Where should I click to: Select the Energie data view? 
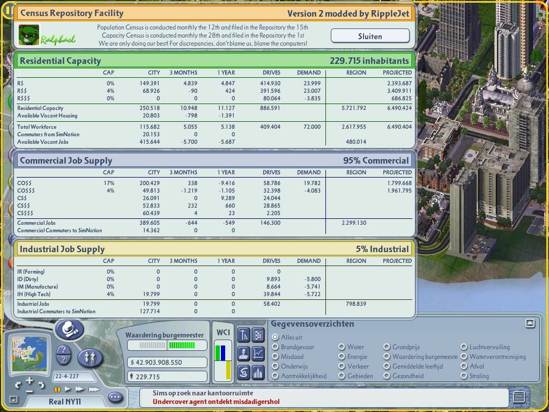click(342, 357)
